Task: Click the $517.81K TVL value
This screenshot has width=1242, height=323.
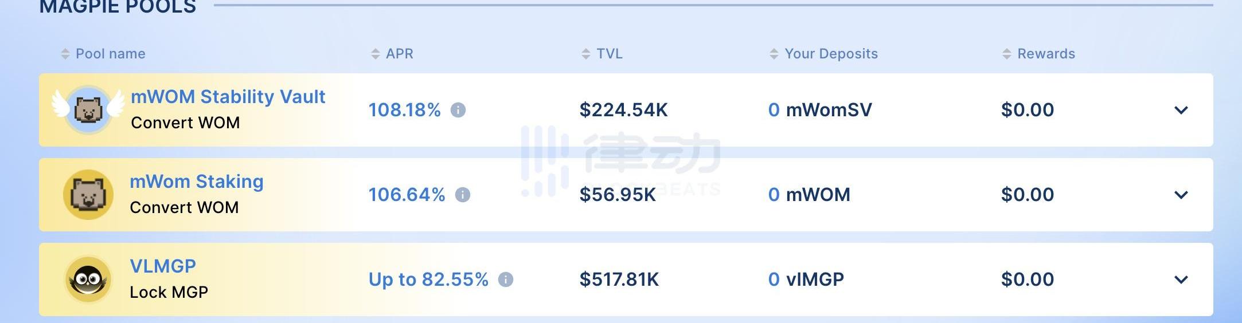Action: pyautogui.click(x=619, y=279)
